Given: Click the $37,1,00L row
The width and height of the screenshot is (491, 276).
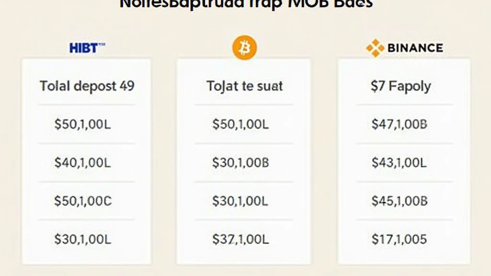Looking at the screenshot, I should [x=241, y=239].
